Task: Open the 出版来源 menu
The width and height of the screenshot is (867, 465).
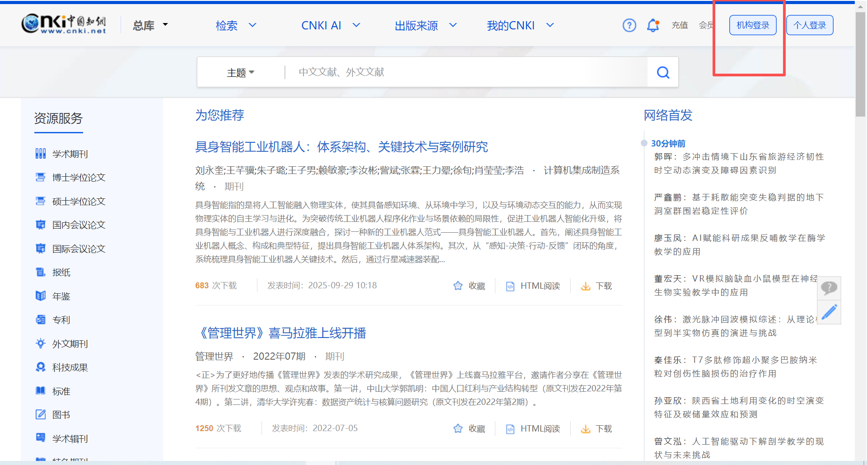Action: [x=425, y=25]
